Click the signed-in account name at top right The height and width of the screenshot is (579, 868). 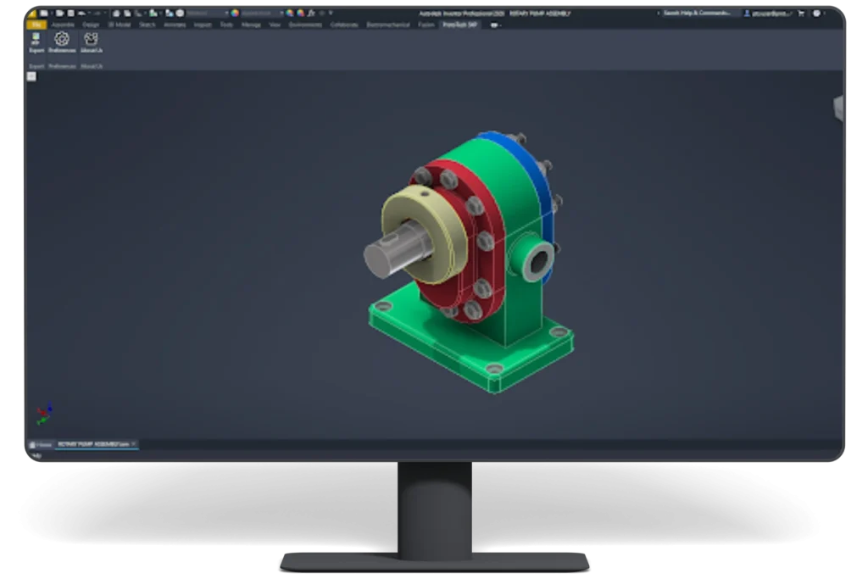pyautogui.click(x=770, y=14)
